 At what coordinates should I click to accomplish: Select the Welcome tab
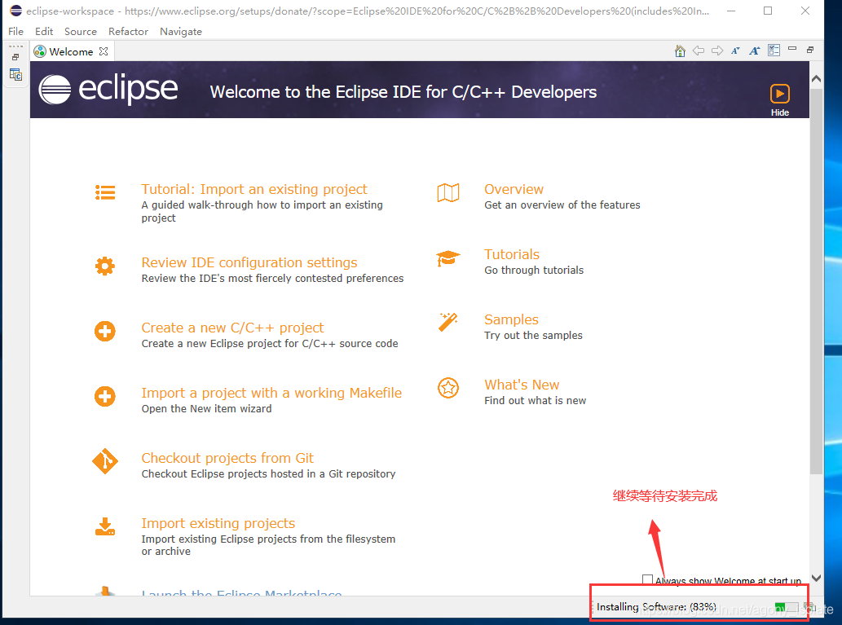tap(71, 51)
